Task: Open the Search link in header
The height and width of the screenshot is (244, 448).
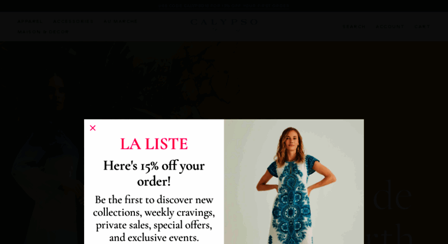Action: pos(354,27)
